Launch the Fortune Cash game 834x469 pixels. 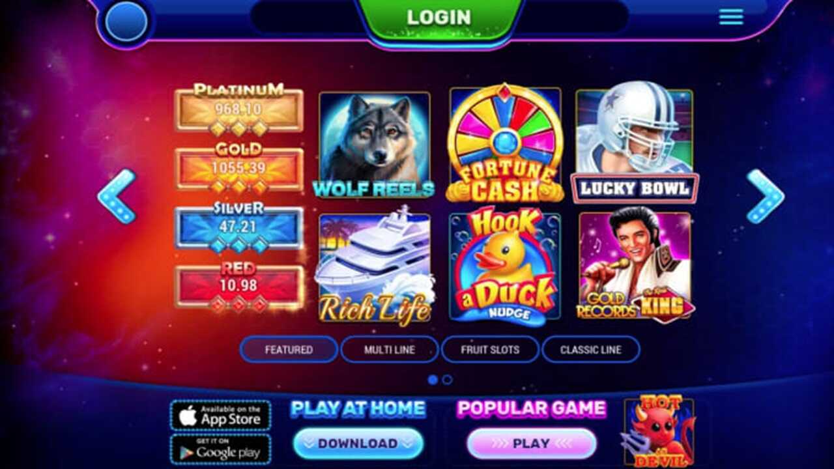pos(504,143)
